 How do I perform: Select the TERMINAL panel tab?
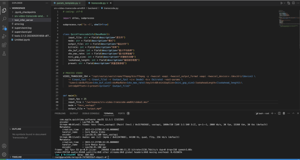pos(109,113)
